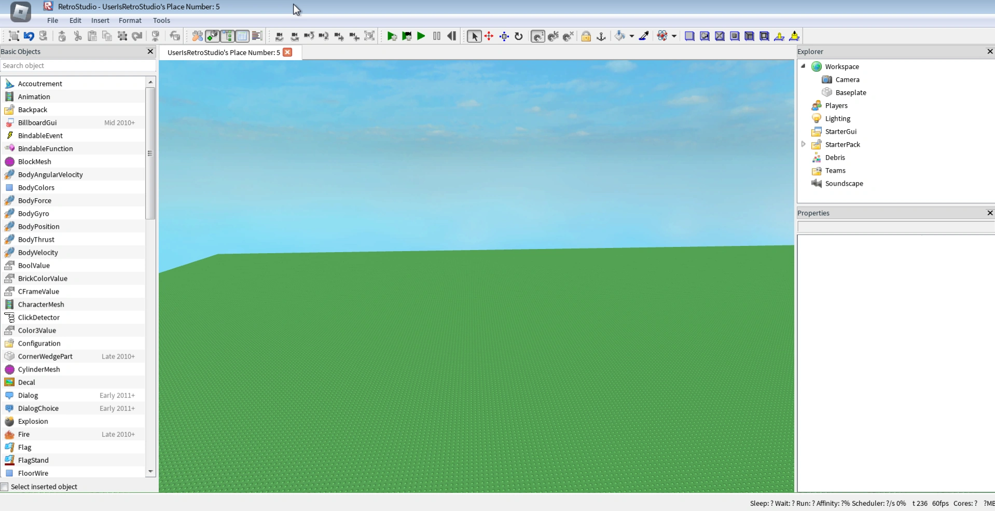Click the Redo arrow icon
Image resolution: width=995 pixels, height=511 pixels.
137,36
